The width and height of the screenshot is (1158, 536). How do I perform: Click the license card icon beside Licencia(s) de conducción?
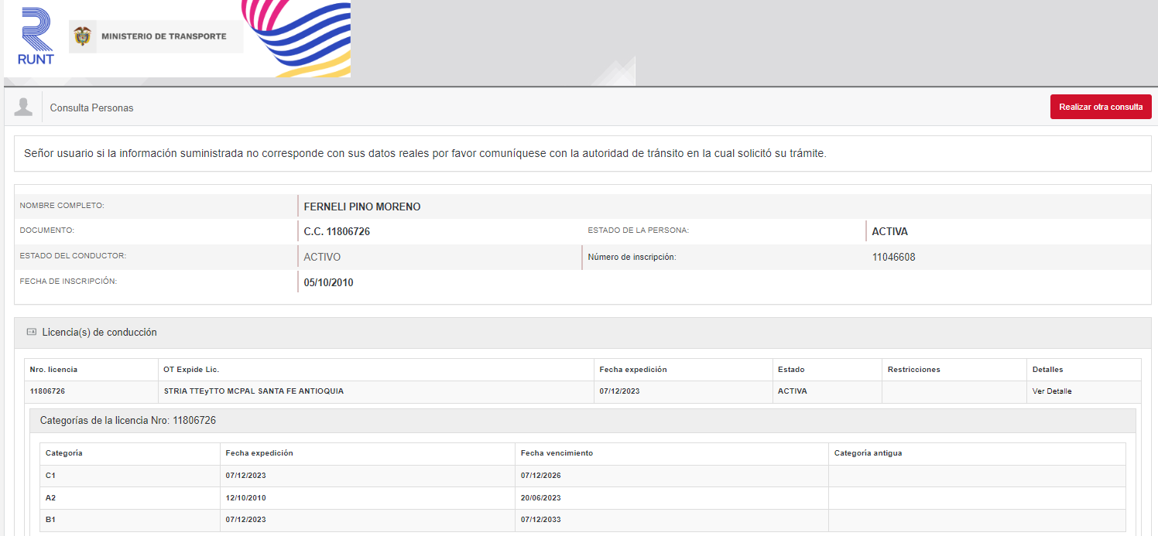(x=32, y=332)
